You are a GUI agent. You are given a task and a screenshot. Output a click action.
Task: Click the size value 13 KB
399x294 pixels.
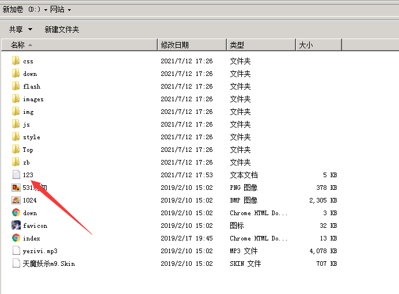(x=329, y=238)
